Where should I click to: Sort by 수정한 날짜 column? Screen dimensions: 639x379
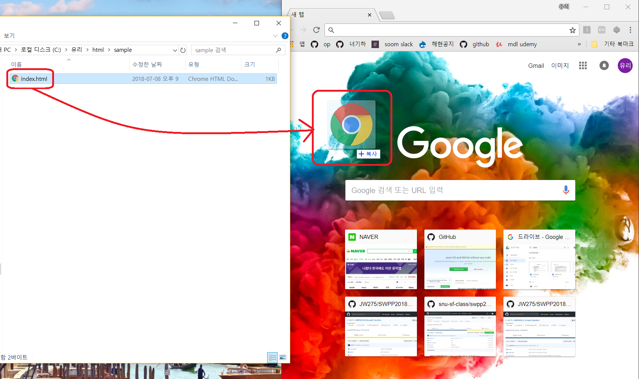(x=147, y=64)
